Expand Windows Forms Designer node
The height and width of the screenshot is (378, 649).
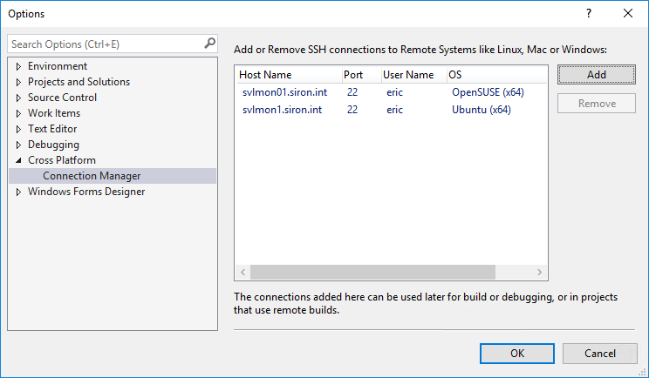point(19,192)
